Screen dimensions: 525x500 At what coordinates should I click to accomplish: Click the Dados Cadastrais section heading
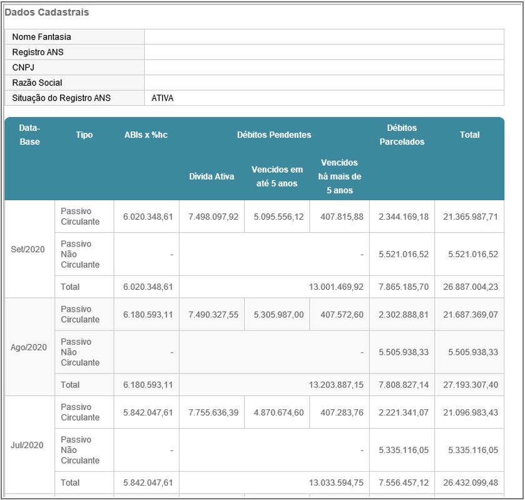[x=47, y=13]
